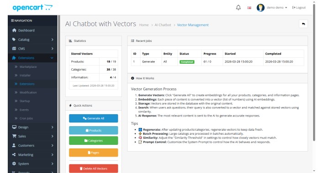Screen dimensions: 324x173
Task: Click the Regenerate tip icon
Action: 140,129
